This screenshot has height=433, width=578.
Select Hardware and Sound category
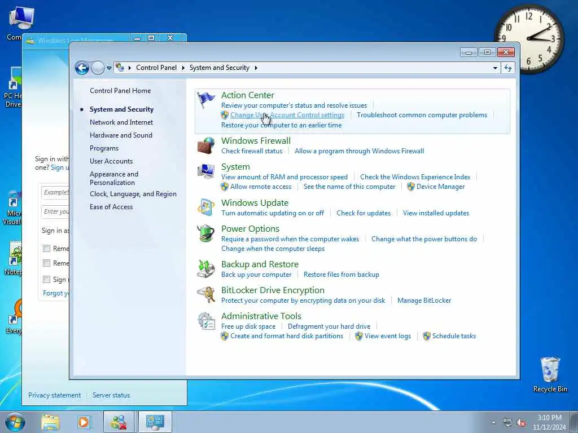(x=121, y=135)
